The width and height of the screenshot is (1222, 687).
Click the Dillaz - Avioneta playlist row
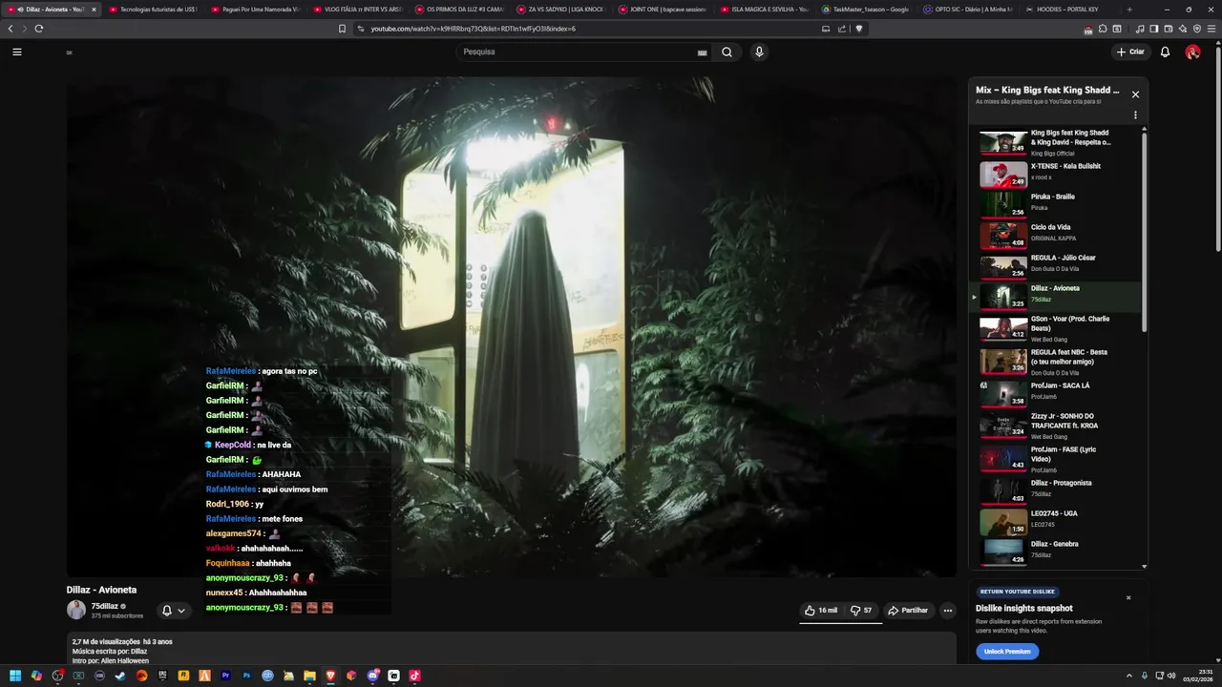1060,297
